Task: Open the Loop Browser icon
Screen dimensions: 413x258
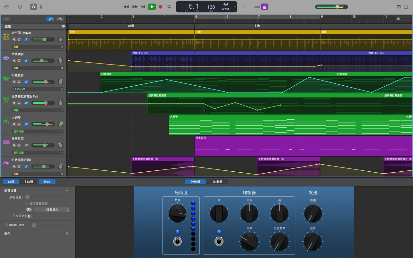Action: [x=406, y=7]
